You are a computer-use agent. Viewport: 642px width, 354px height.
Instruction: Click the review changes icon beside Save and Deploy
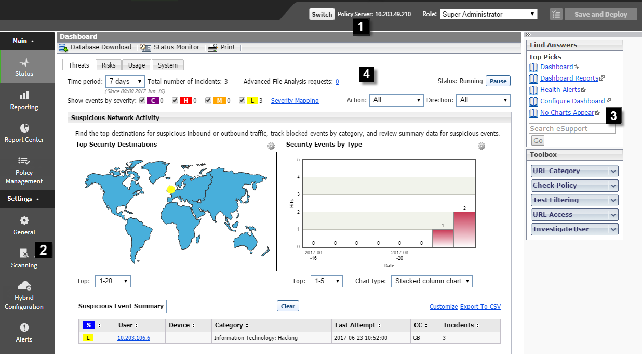pos(556,14)
